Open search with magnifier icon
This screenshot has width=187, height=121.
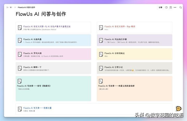pyautogui.click(x=181, y=7)
